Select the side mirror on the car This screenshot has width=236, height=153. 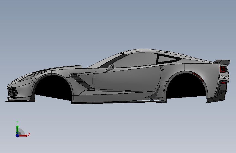[x=110, y=68]
